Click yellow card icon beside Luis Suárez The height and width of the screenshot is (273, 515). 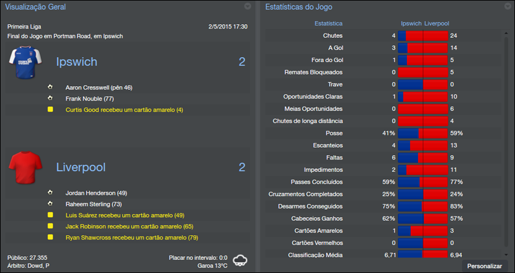[50, 215]
